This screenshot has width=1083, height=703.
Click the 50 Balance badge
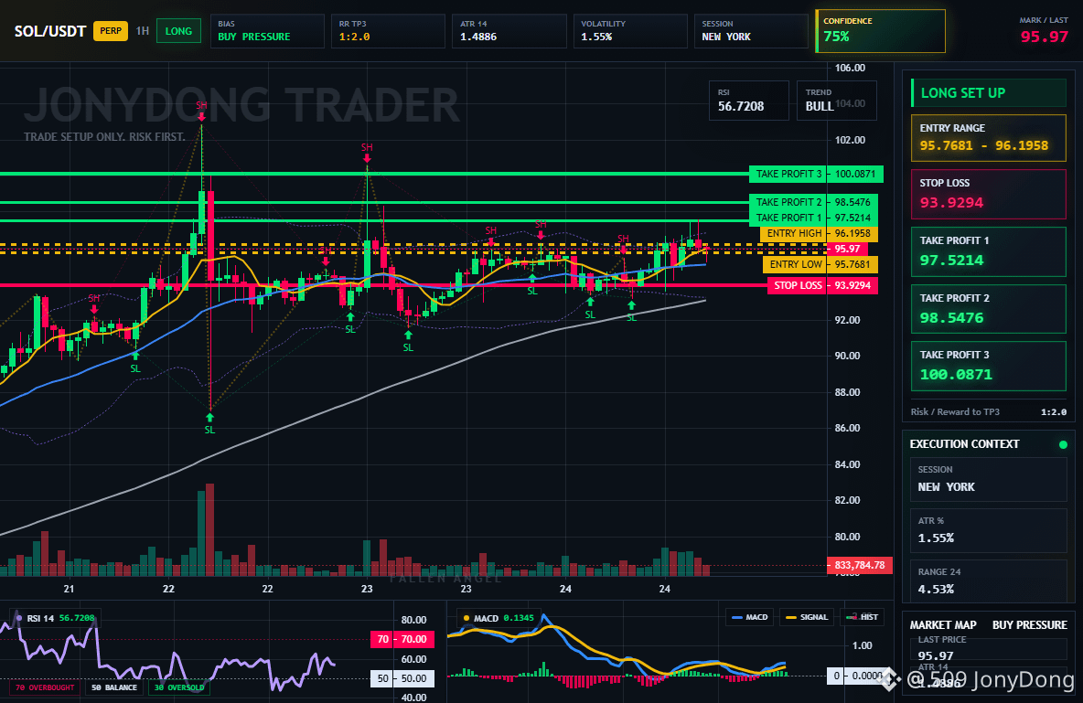114,687
